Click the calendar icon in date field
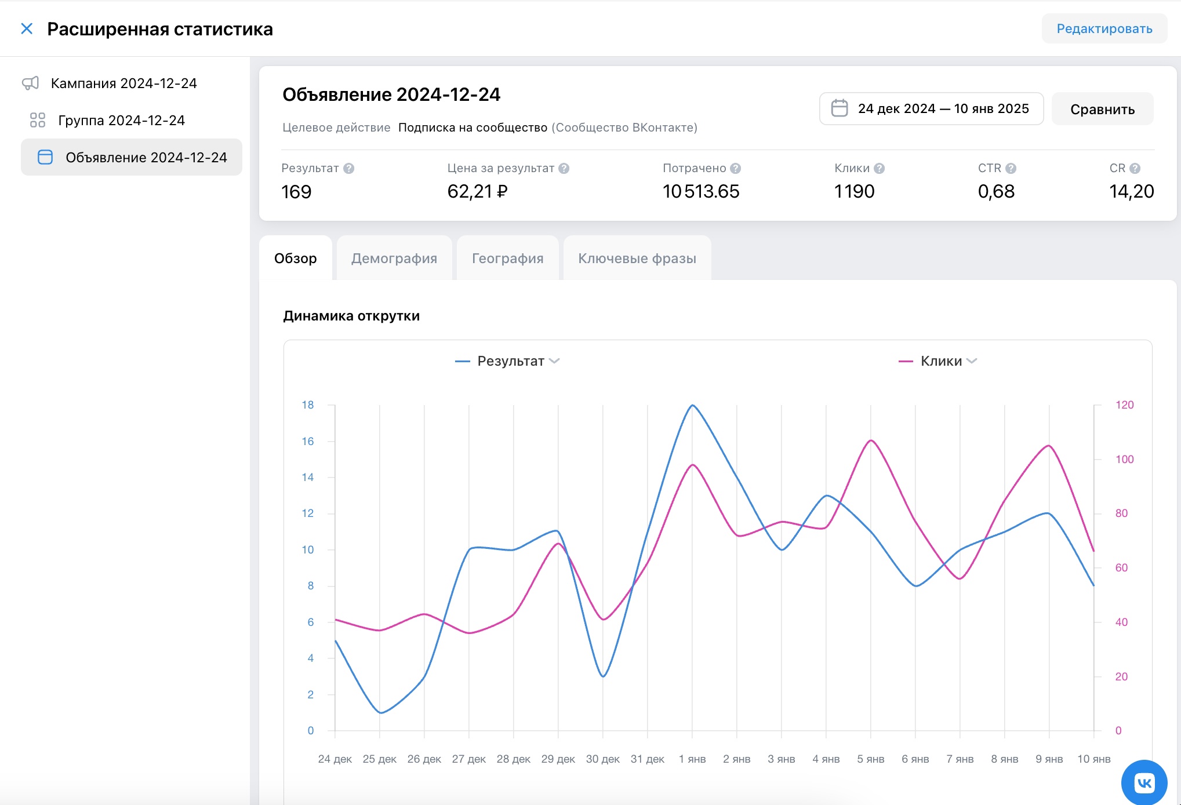This screenshot has height=805, width=1181. click(839, 108)
